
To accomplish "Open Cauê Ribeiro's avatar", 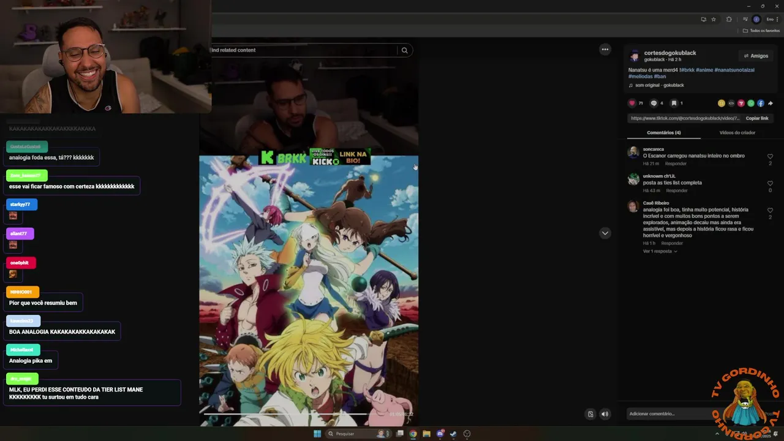I will click(633, 206).
